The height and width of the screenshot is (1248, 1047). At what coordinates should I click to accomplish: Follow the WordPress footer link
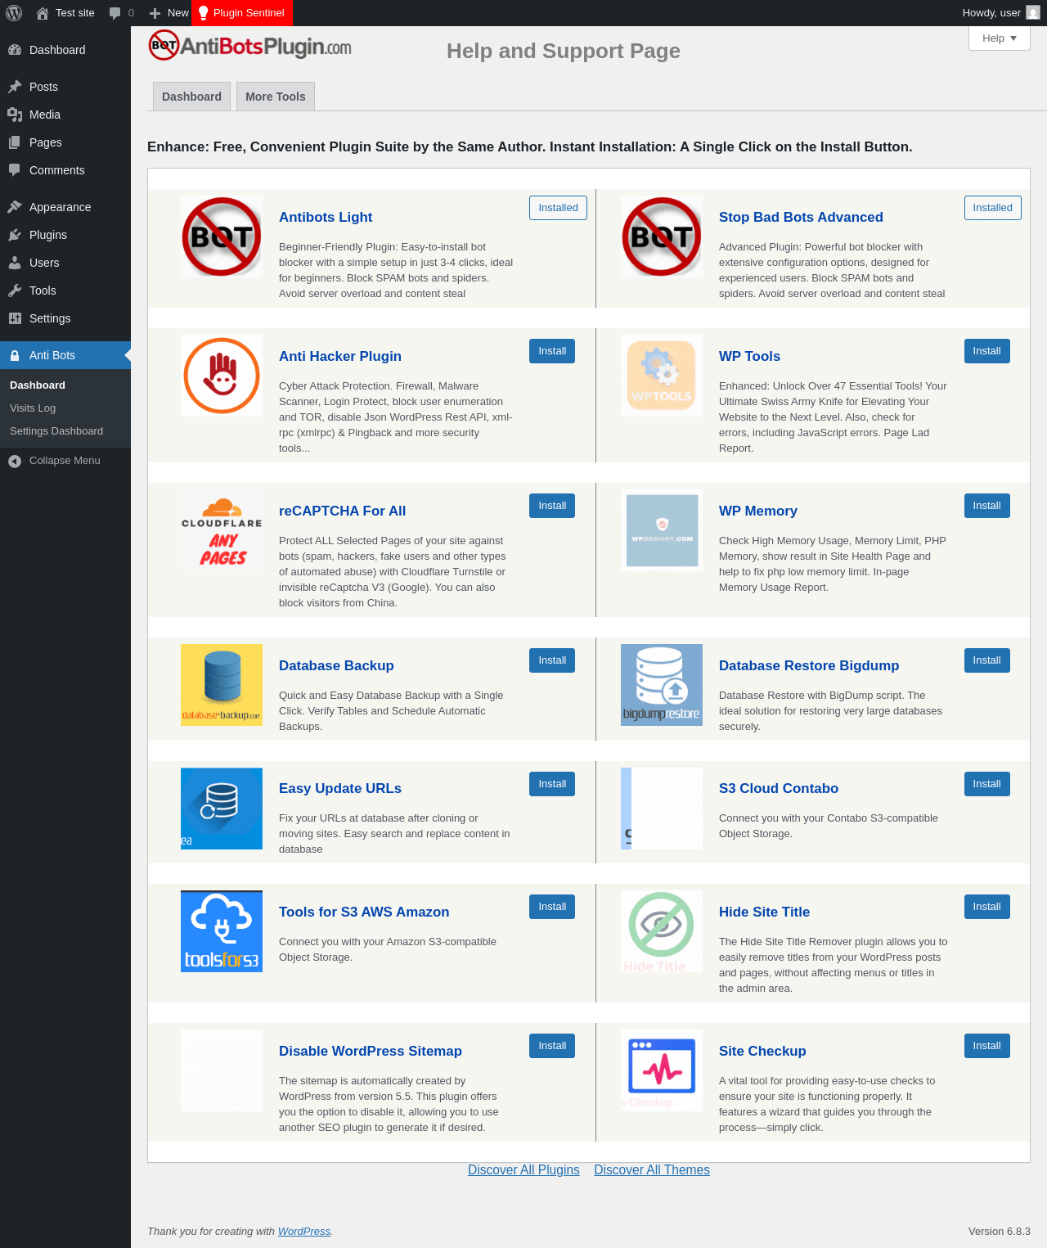(x=304, y=1232)
